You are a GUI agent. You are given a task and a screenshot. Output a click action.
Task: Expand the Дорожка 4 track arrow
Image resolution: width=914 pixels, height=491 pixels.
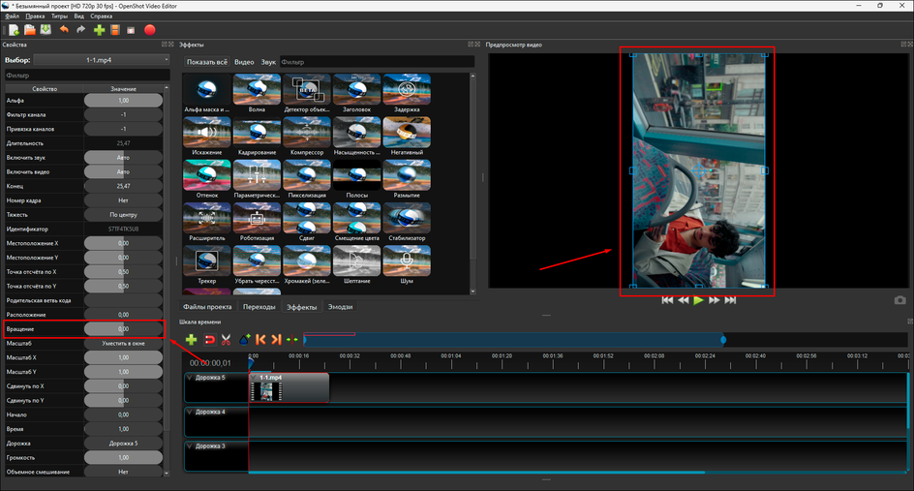(x=190, y=412)
